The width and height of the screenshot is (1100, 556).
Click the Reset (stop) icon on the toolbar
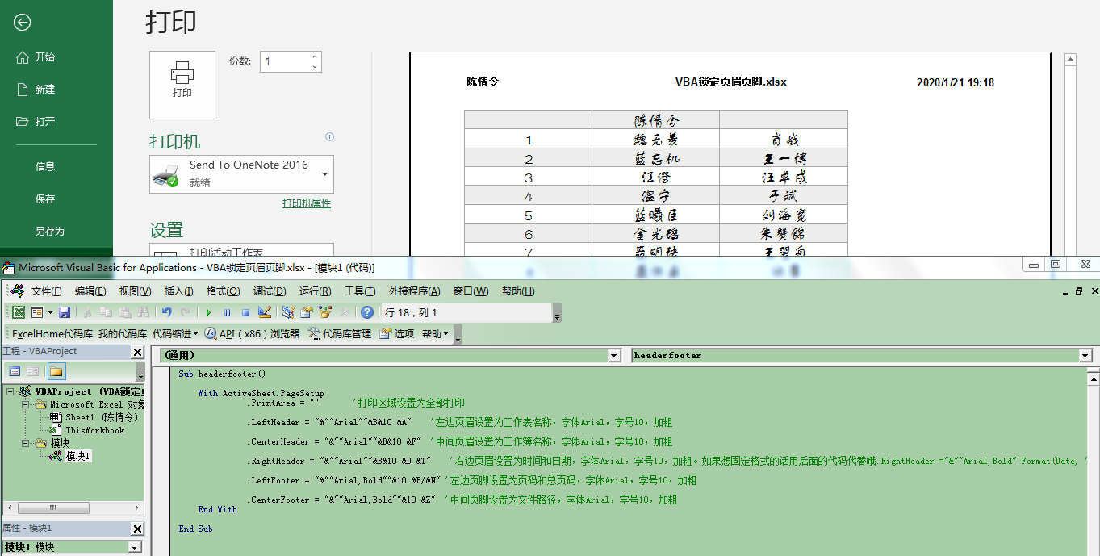(245, 312)
